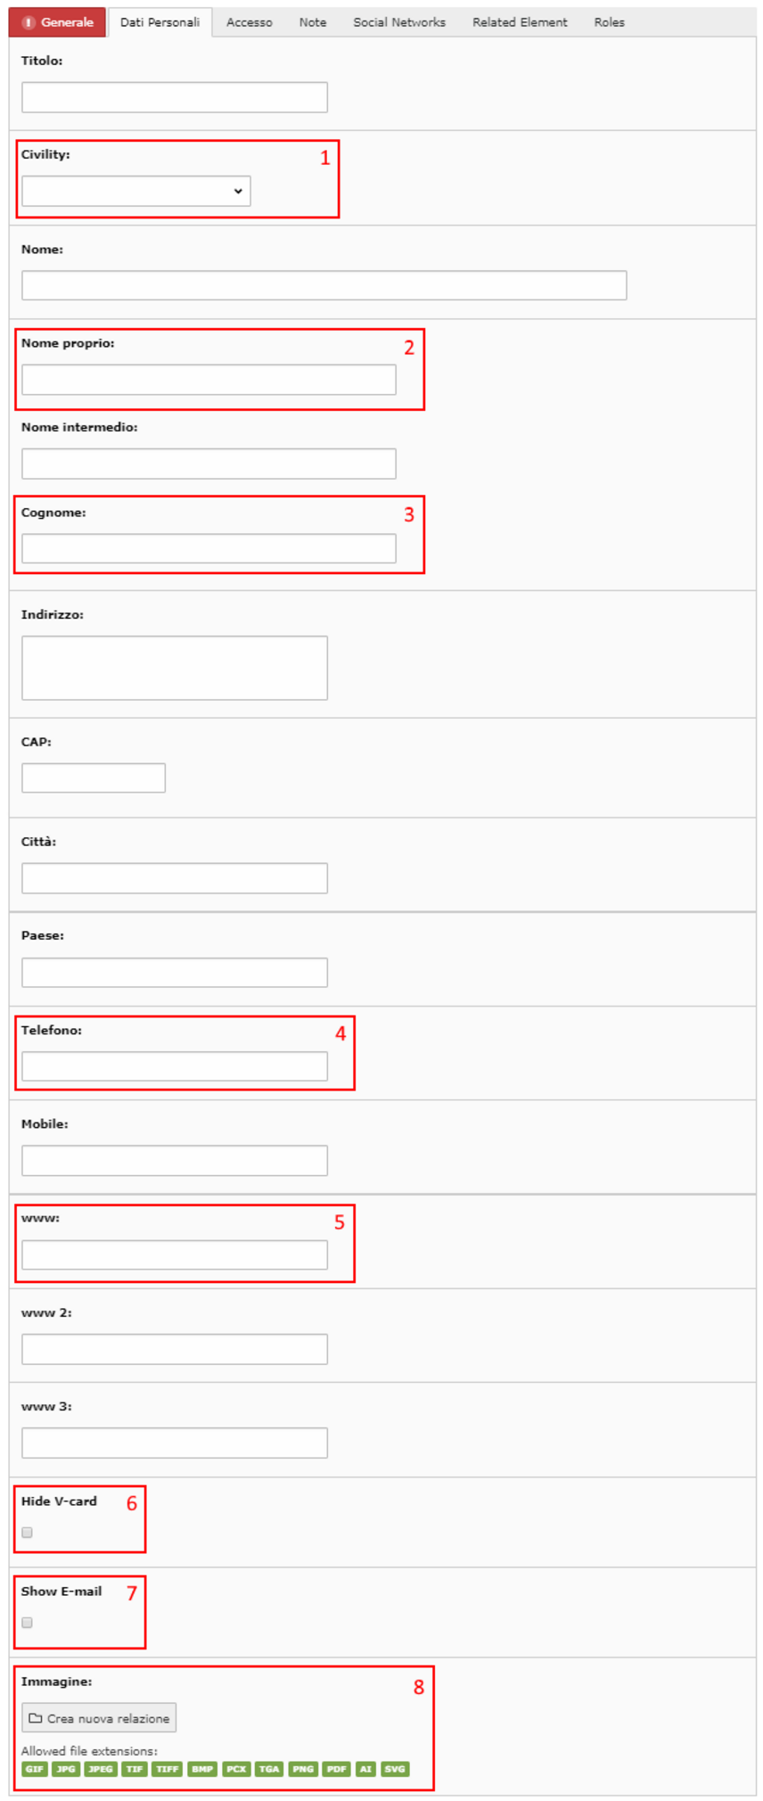Screen dimensions: 763x1801
Task: Click the Crea nuova relazione button
Action: 99,1717
